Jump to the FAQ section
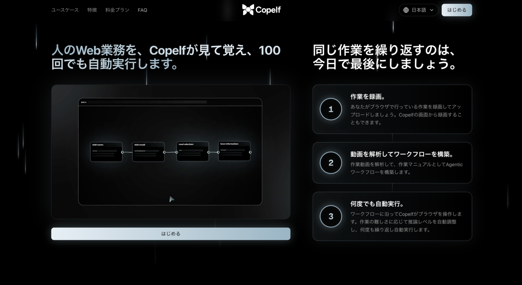The width and height of the screenshot is (522, 285). pos(142,10)
